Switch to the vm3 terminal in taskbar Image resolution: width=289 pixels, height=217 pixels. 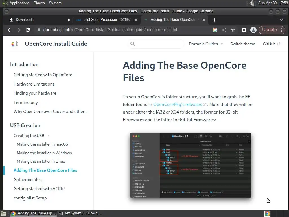pos(80,213)
